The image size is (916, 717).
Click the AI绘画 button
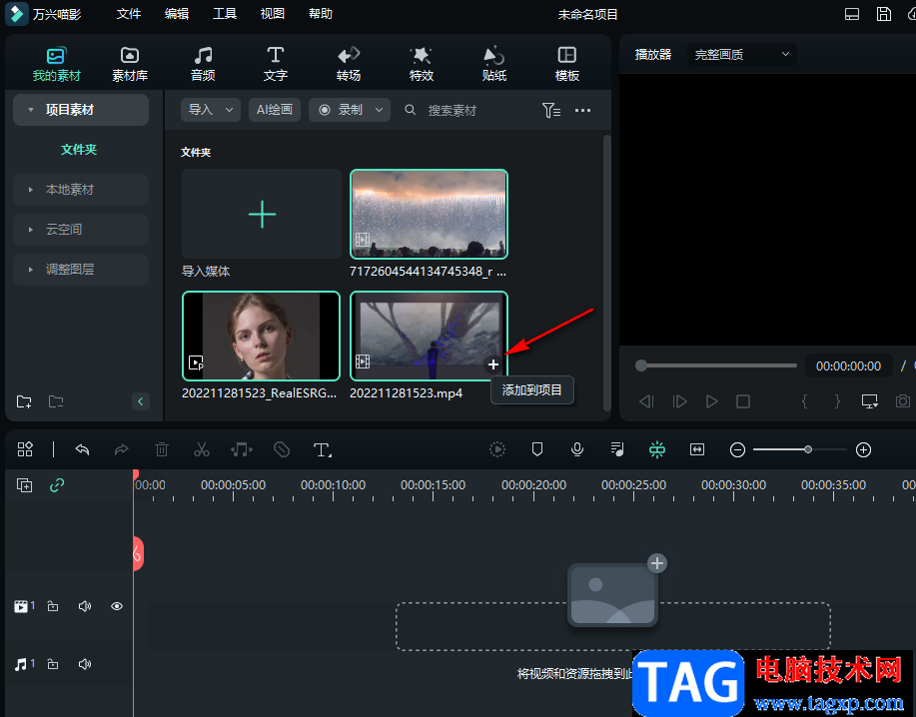(275, 110)
